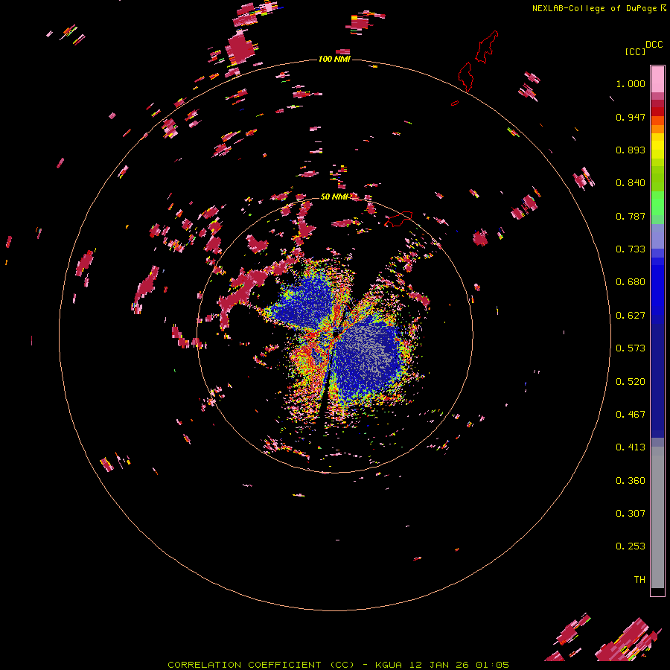This screenshot has height=670, width=670.
Task: Select the 0.467 scale value
Action: pyautogui.click(x=631, y=415)
